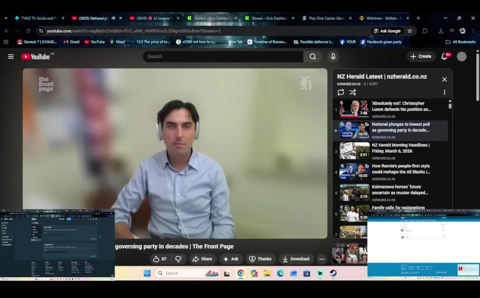Dislike the video with thumbs down
Screen dimensions: 480x298
coord(178,259)
